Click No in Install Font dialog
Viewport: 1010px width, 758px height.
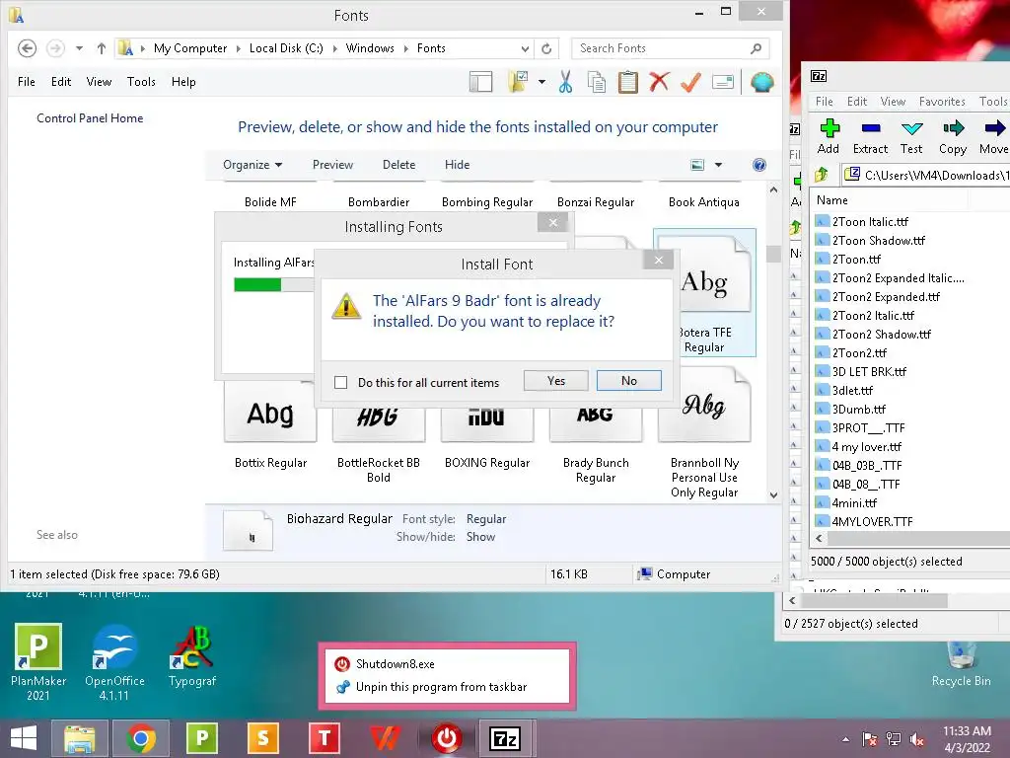pyautogui.click(x=628, y=380)
